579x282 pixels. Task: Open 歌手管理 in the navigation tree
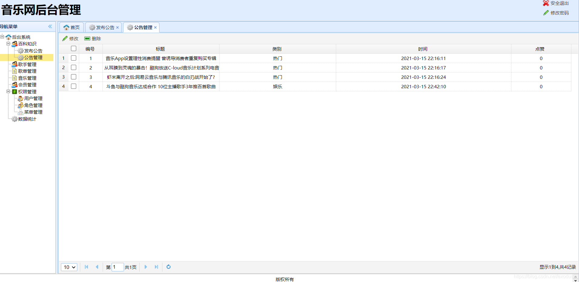coord(27,64)
